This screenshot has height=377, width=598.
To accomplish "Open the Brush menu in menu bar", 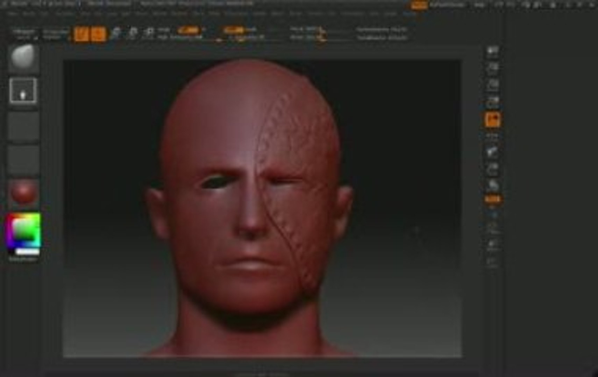I will [x=28, y=14].
